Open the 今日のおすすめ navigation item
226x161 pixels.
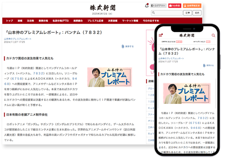point(151,21)
